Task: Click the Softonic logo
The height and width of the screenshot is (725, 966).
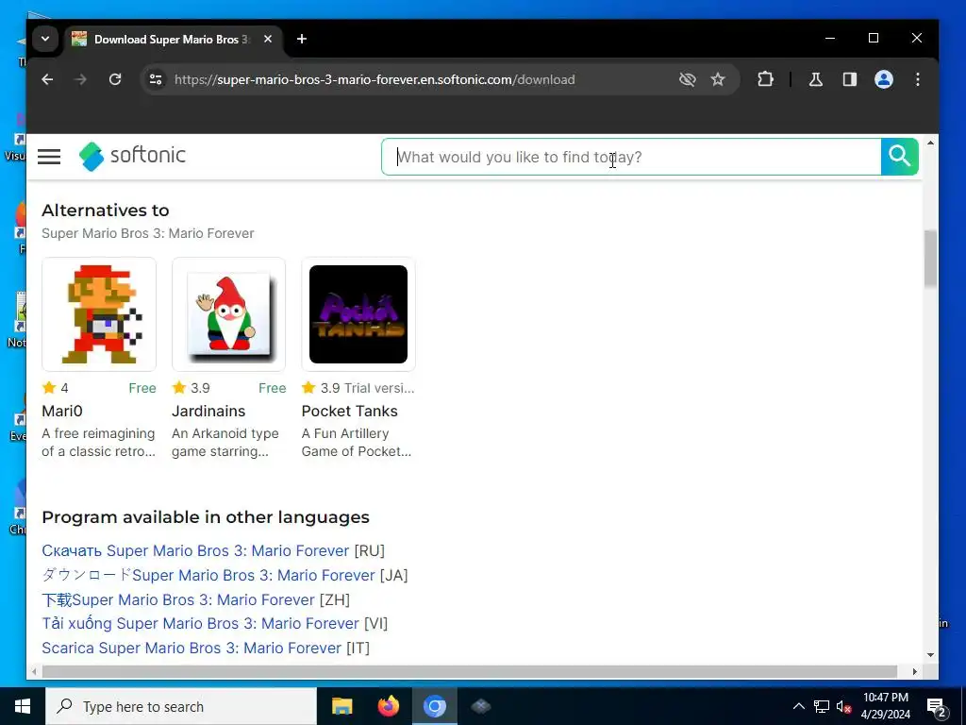Action: (x=132, y=156)
